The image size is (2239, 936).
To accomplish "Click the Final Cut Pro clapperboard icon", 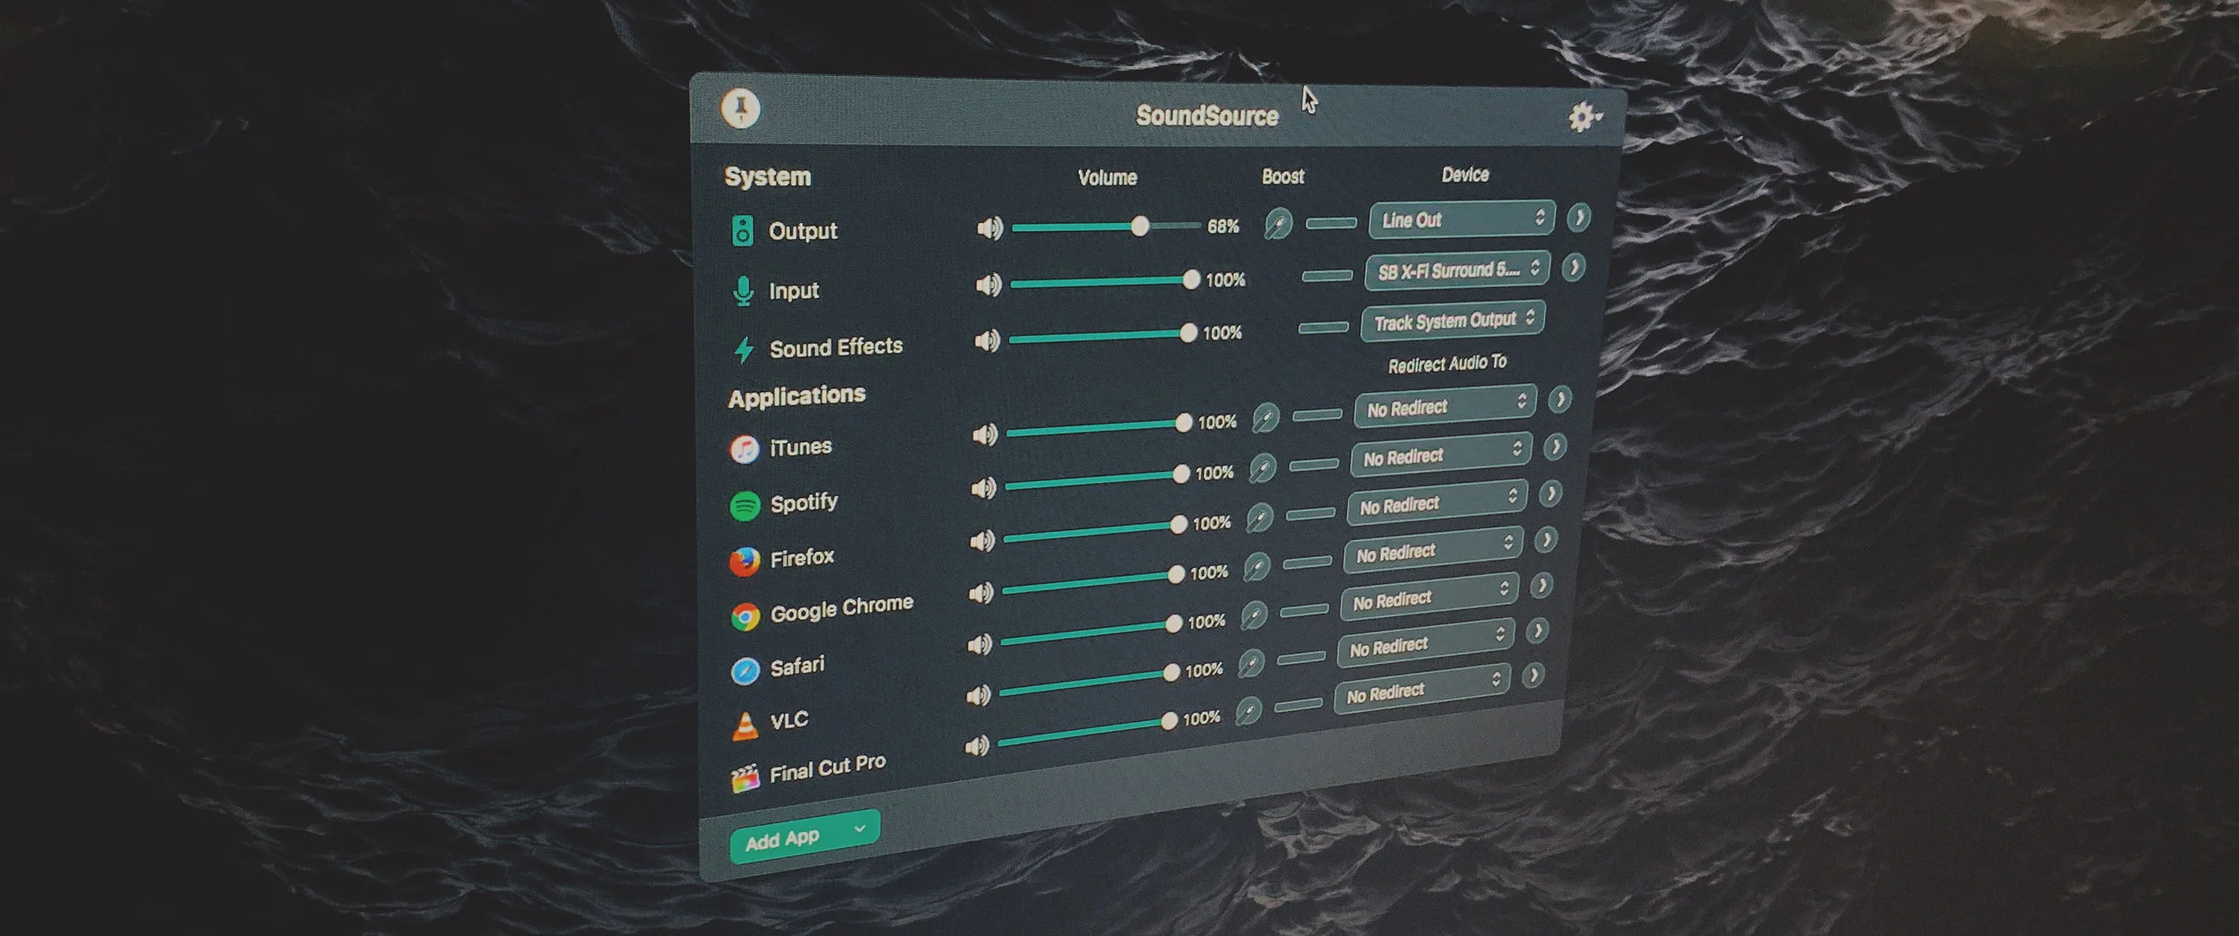I will tap(744, 778).
